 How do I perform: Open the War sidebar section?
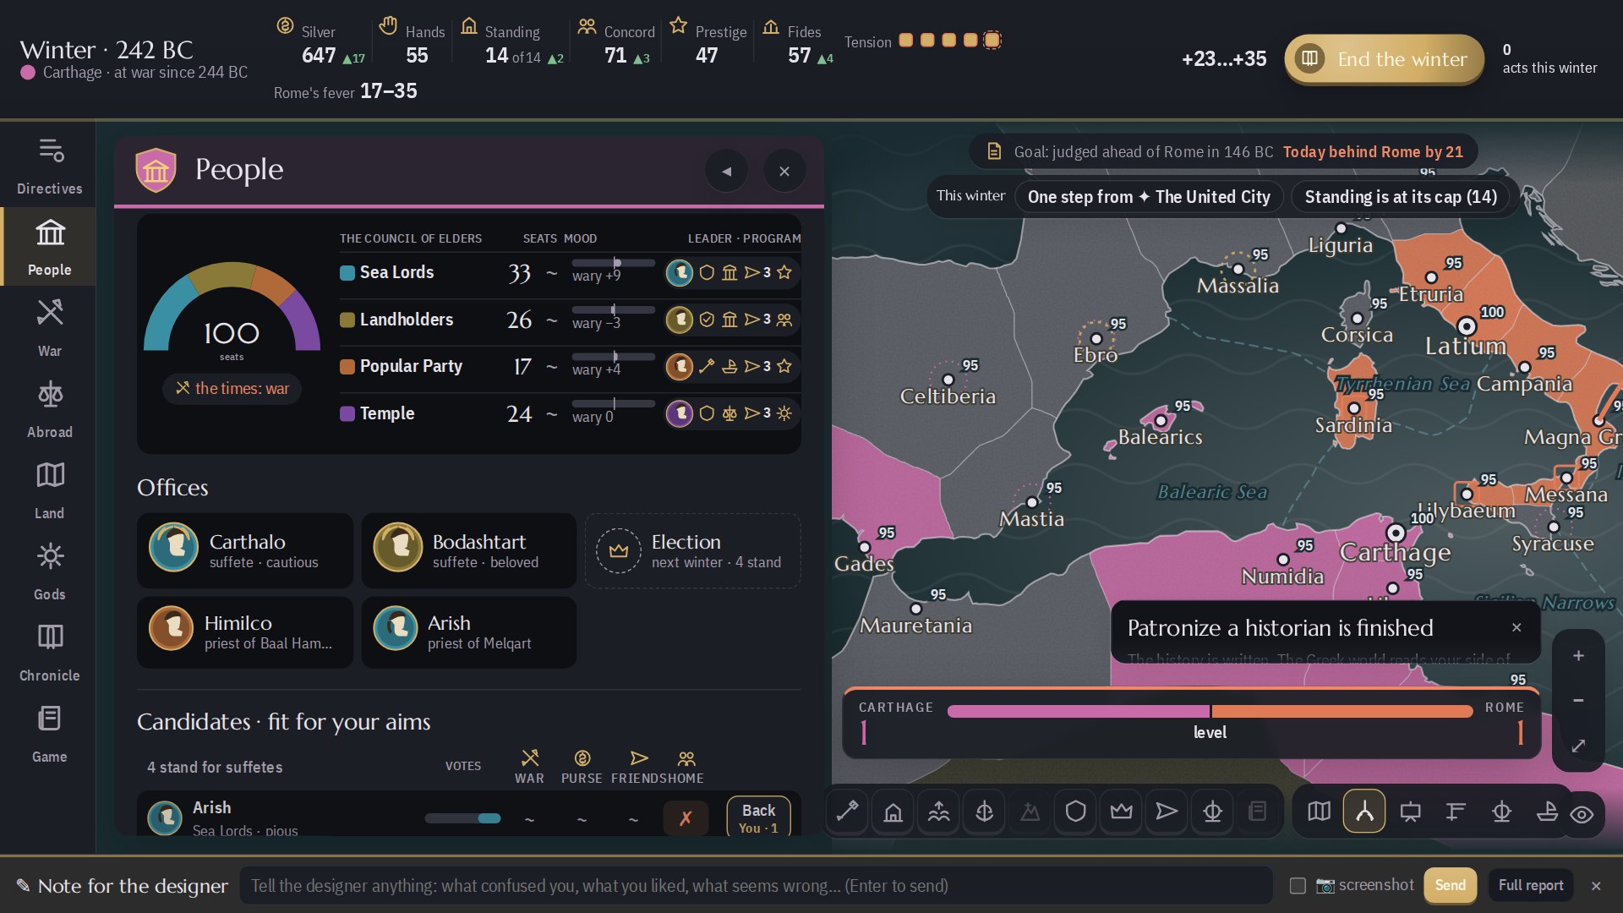coord(49,328)
